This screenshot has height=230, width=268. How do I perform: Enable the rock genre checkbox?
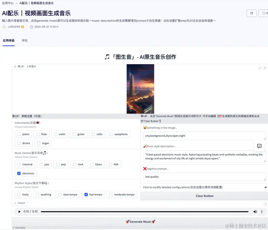(x=74, y=164)
